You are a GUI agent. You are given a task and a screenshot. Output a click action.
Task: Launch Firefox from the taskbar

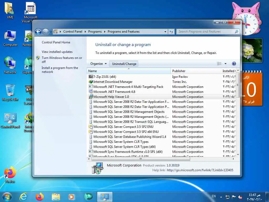[39, 197]
